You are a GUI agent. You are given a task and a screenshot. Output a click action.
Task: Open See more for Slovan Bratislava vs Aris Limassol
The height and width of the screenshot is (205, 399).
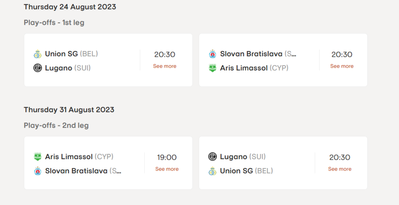342,66
